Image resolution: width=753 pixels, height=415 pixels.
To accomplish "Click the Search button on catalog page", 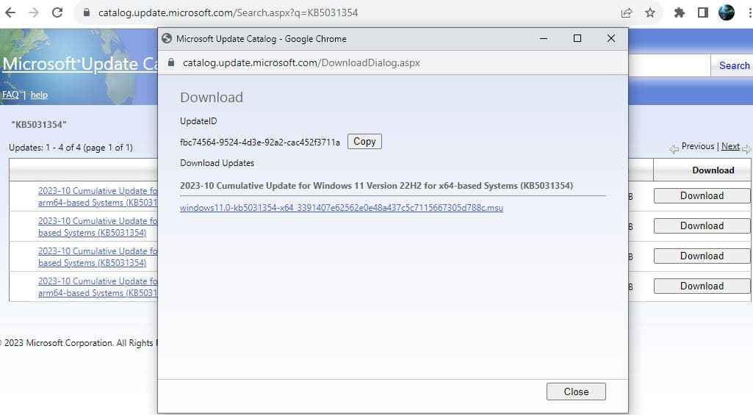I will point(735,66).
